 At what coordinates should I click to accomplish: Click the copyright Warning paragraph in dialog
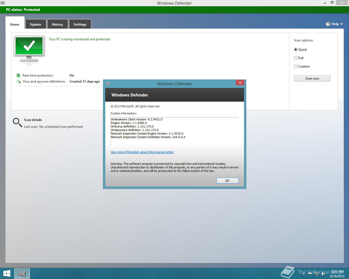tap(174, 167)
